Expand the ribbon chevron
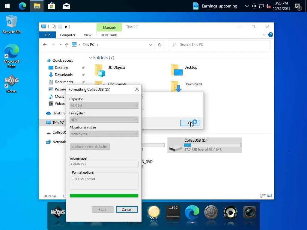The image size is (307, 230). (x=264, y=35)
